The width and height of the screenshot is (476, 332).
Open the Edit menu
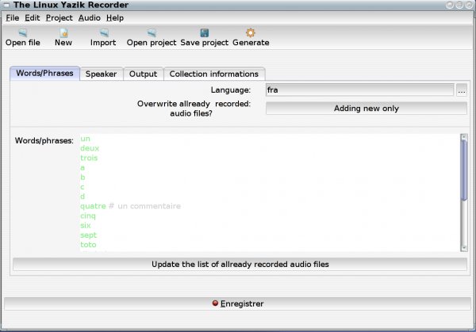tap(33, 18)
